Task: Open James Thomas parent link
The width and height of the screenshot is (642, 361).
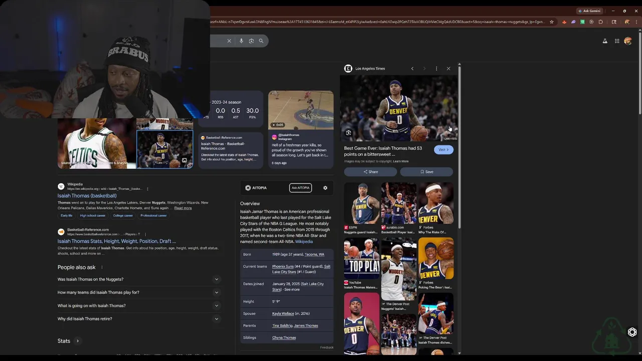Action: tap(306, 326)
